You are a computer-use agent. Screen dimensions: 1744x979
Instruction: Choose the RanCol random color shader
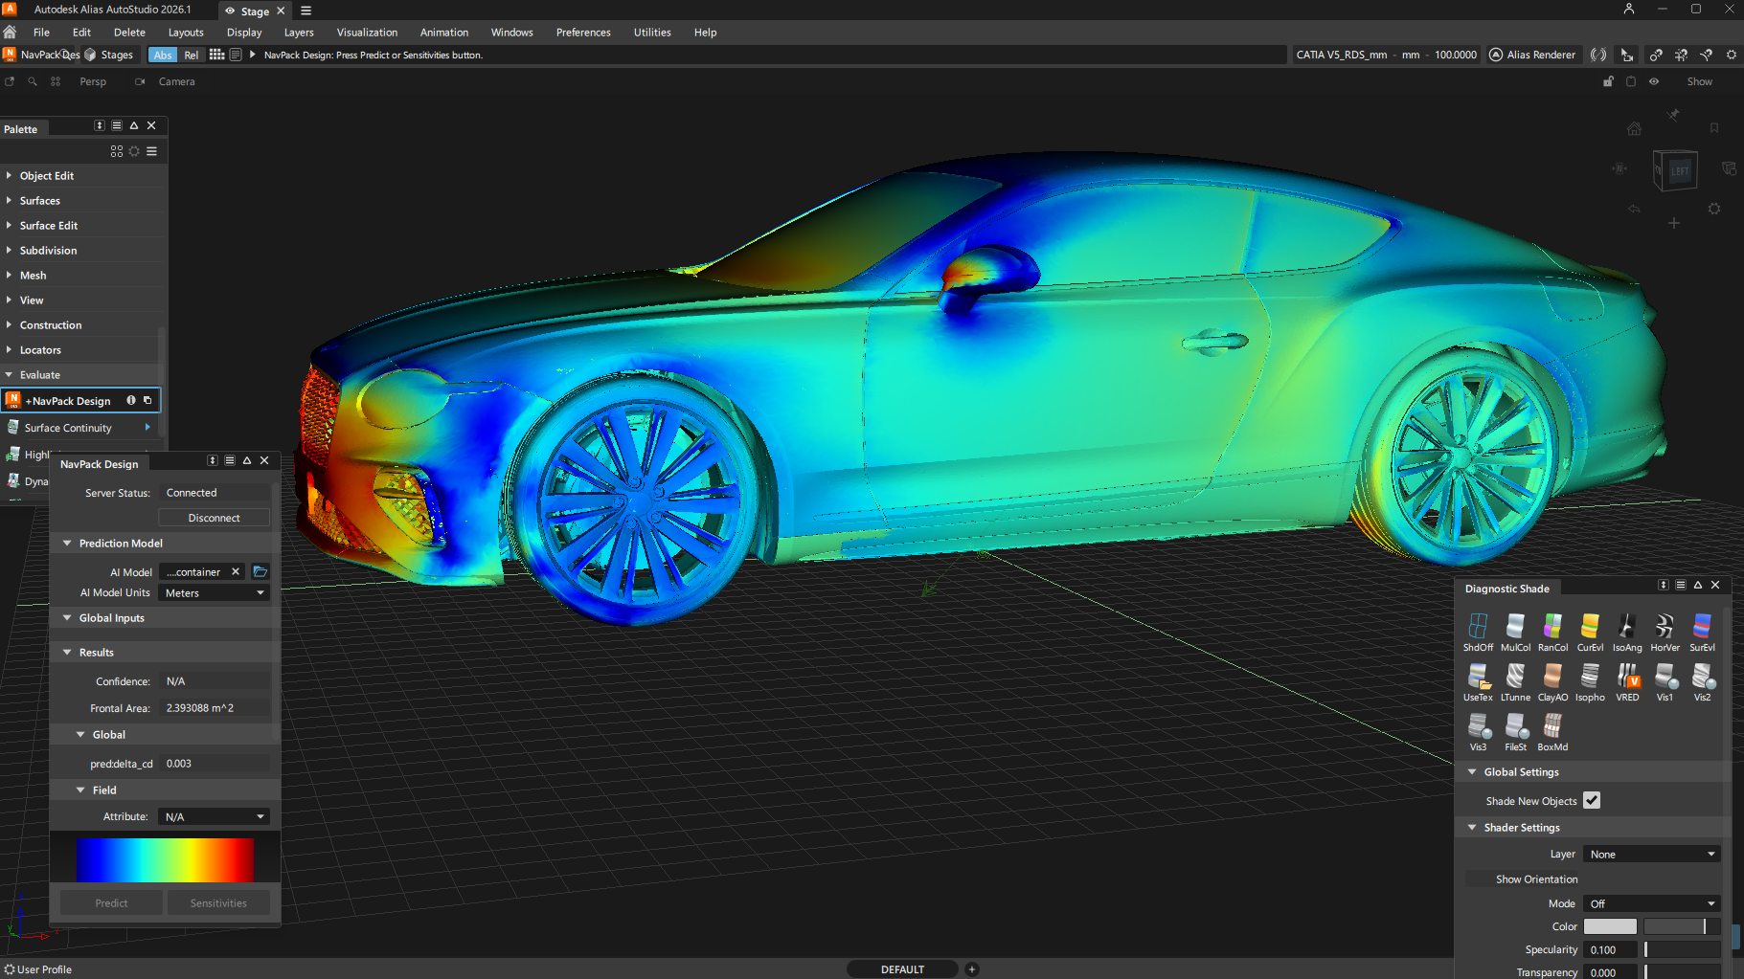[x=1552, y=627]
